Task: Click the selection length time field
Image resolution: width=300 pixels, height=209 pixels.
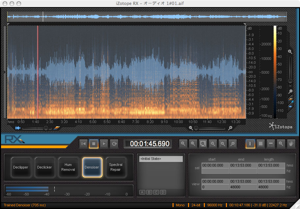Action: [271, 166]
